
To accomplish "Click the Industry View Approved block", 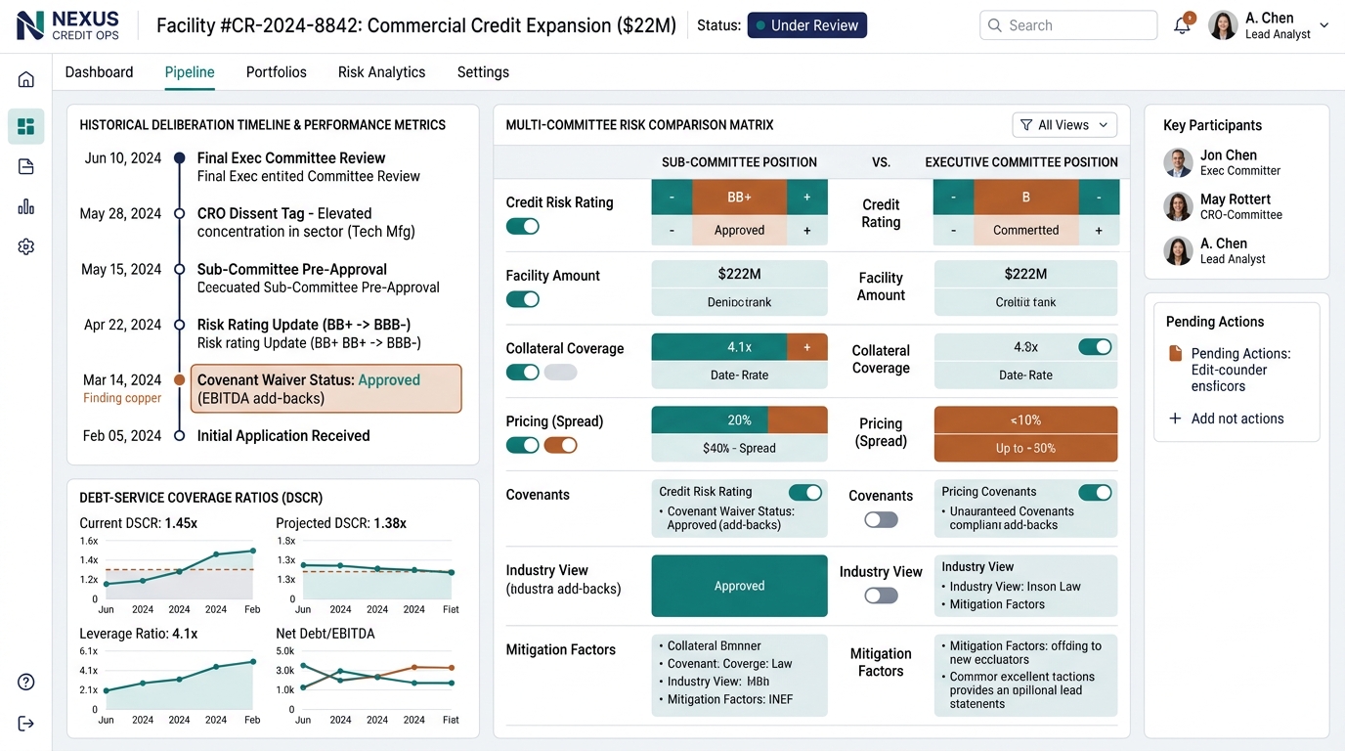I will (x=739, y=586).
